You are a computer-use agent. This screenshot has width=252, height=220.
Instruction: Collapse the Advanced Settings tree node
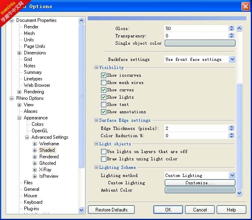click(27, 137)
